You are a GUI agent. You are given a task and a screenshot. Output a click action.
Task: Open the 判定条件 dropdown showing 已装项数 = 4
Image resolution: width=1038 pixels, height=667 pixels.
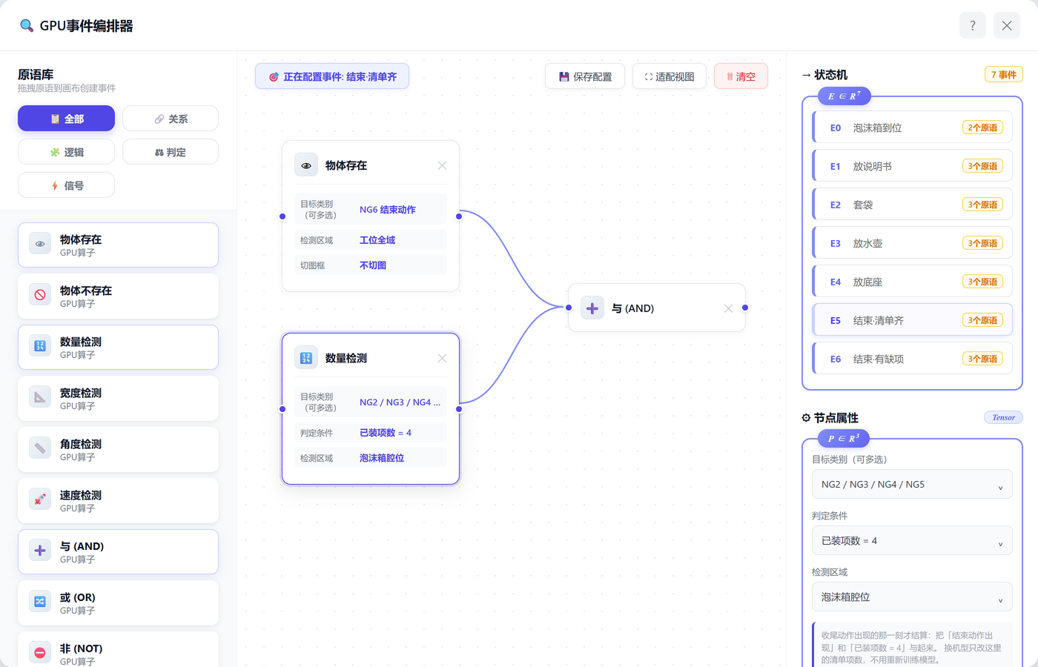click(x=912, y=540)
